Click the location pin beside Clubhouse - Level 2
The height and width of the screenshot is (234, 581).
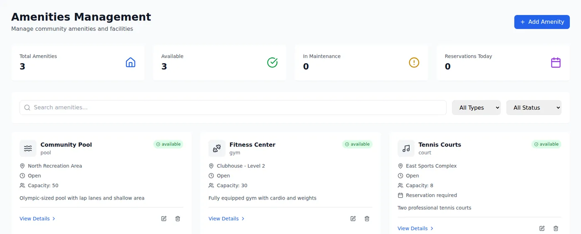(x=211, y=166)
